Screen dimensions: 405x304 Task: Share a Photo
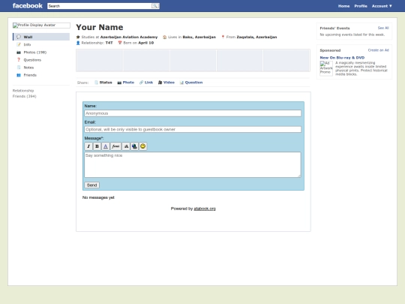pos(128,83)
